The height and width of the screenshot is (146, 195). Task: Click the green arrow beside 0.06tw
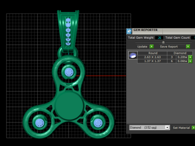[191, 61]
